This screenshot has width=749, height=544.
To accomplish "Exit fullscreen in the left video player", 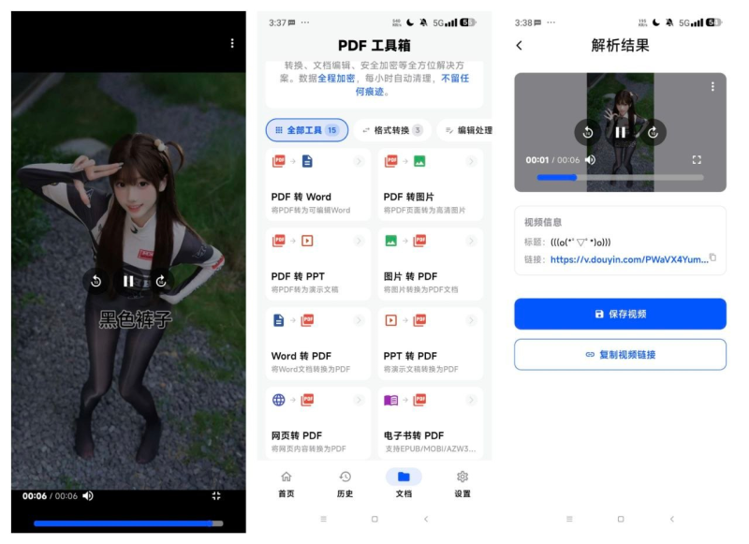I will (x=216, y=495).
